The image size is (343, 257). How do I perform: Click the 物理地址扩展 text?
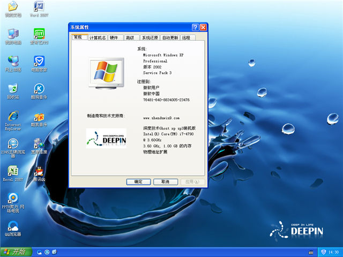click(155, 152)
